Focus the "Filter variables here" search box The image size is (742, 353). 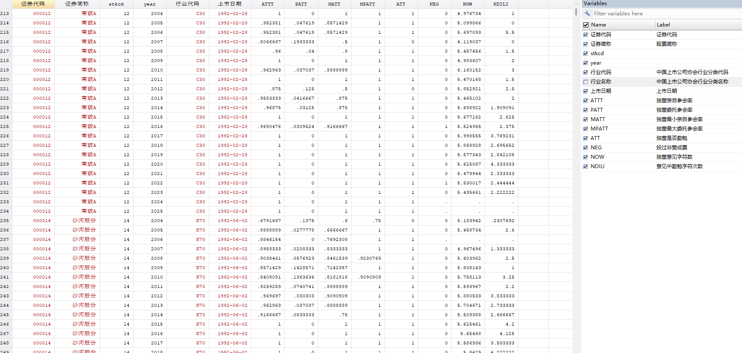[x=666, y=14]
